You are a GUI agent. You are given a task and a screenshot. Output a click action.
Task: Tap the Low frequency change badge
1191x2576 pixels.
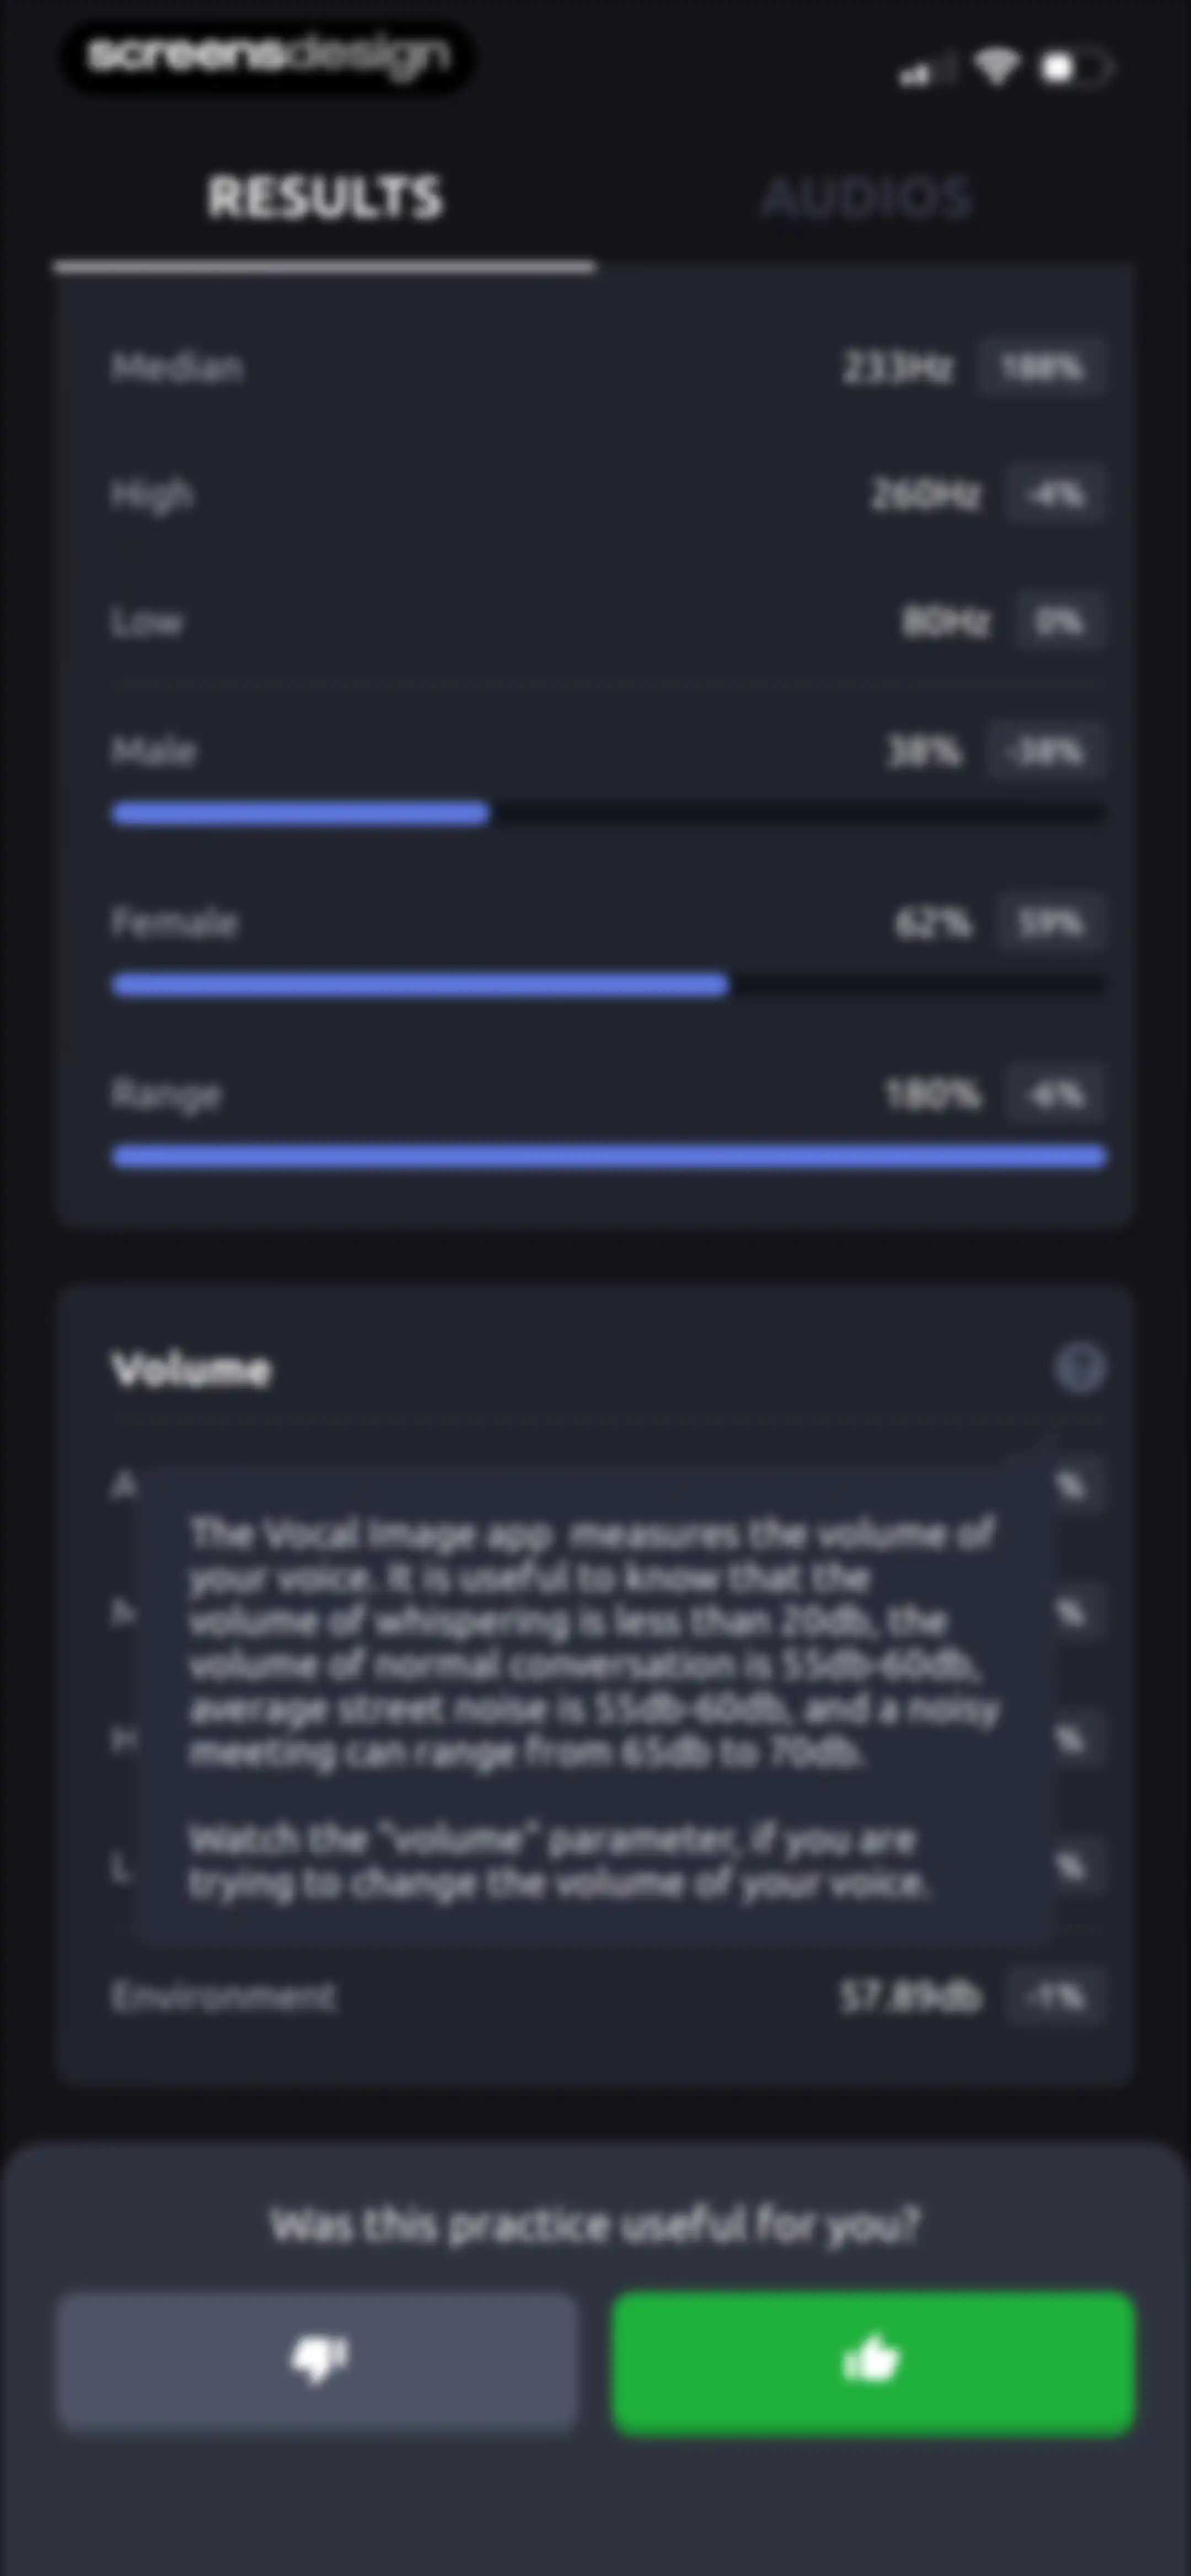click(1060, 621)
